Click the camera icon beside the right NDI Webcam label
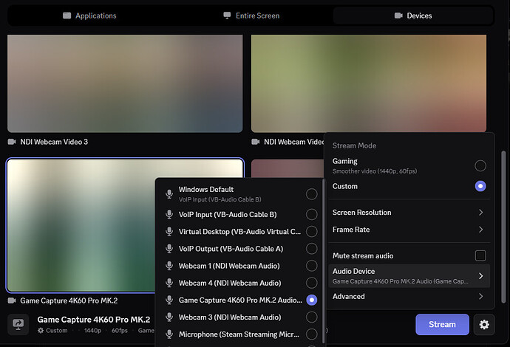The width and height of the screenshot is (510, 347). (x=256, y=142)
